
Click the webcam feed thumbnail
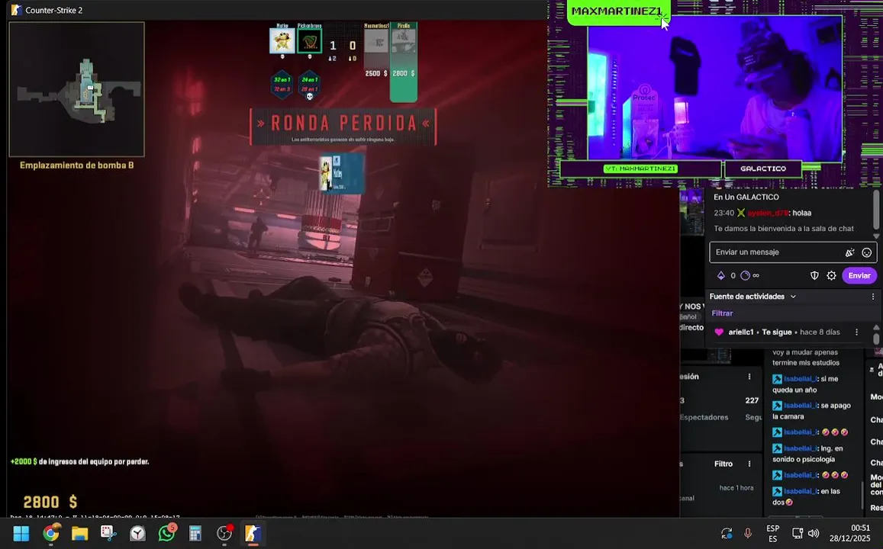pos(714,88)
